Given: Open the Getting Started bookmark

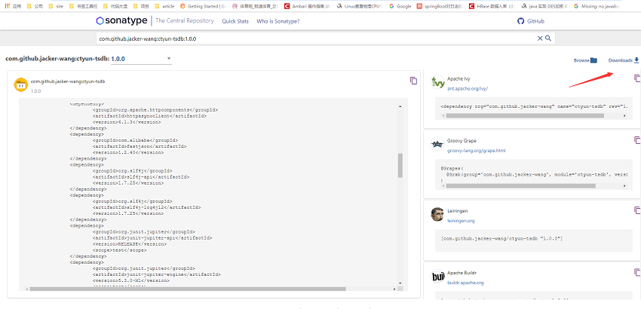Looking at the screenshot, I should [203, 6].
